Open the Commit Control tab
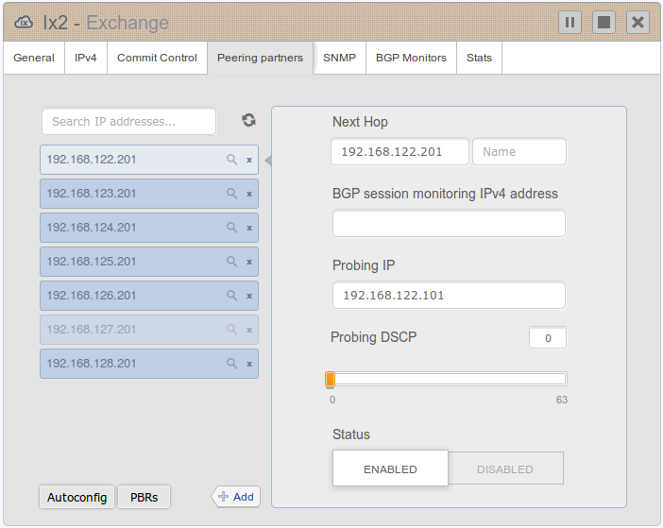This screenshot has height=528, width=663. (157, 58)
